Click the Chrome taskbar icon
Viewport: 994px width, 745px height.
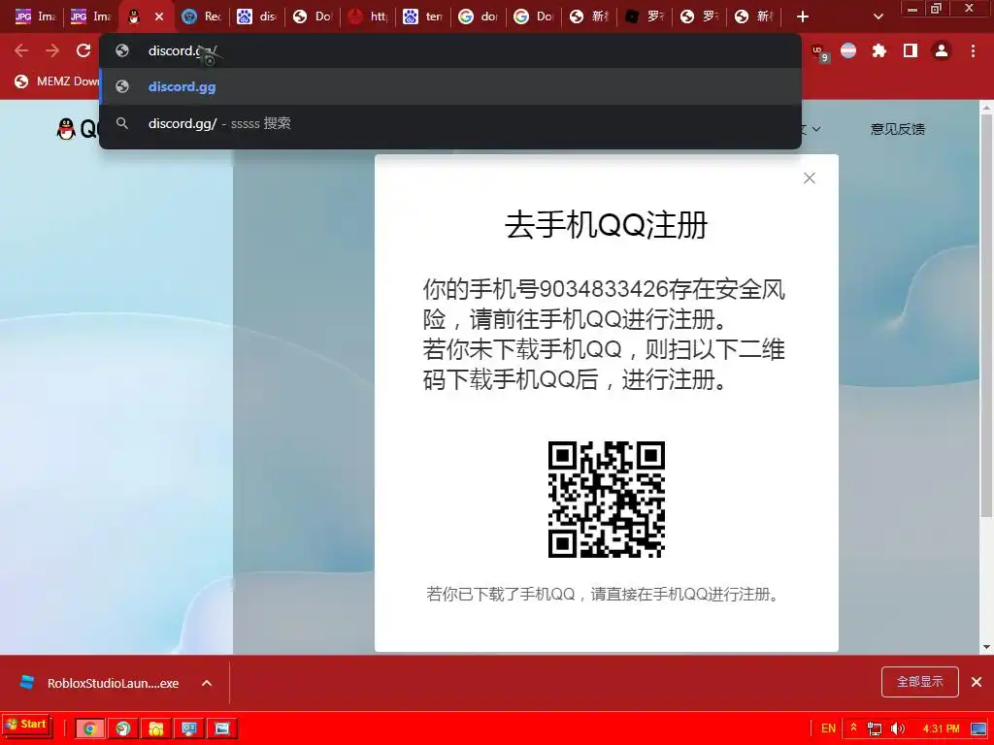(x=90, y=729)
